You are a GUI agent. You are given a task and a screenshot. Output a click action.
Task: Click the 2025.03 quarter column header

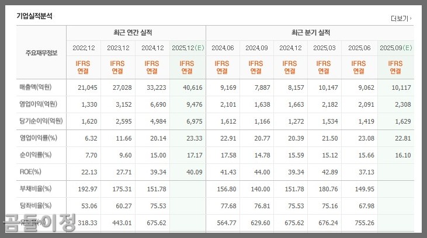(324, 48)
